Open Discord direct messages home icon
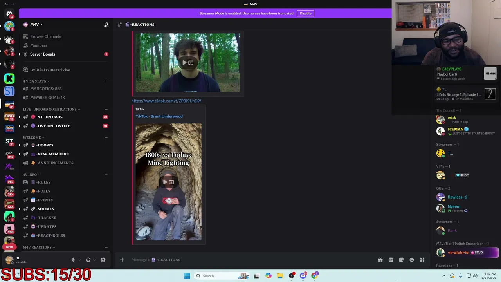 [9, 14]
